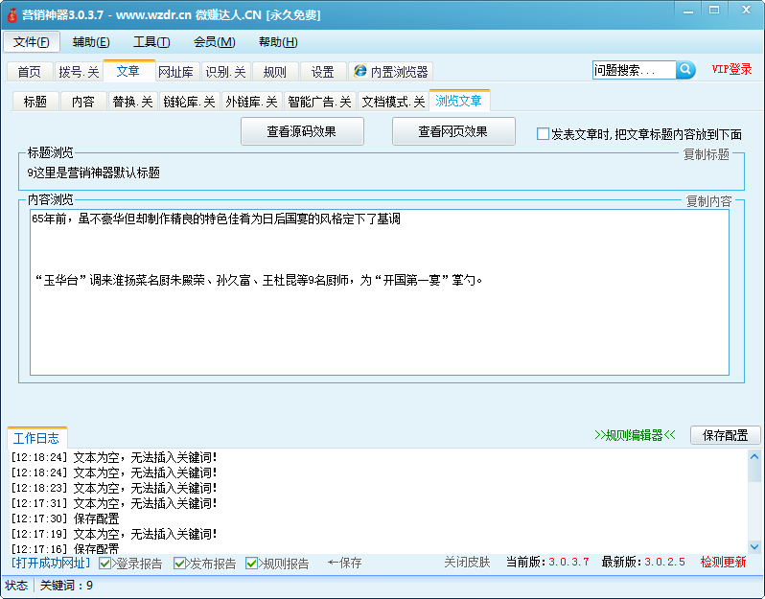Open the 文件(F) menu

coord(32,42)
